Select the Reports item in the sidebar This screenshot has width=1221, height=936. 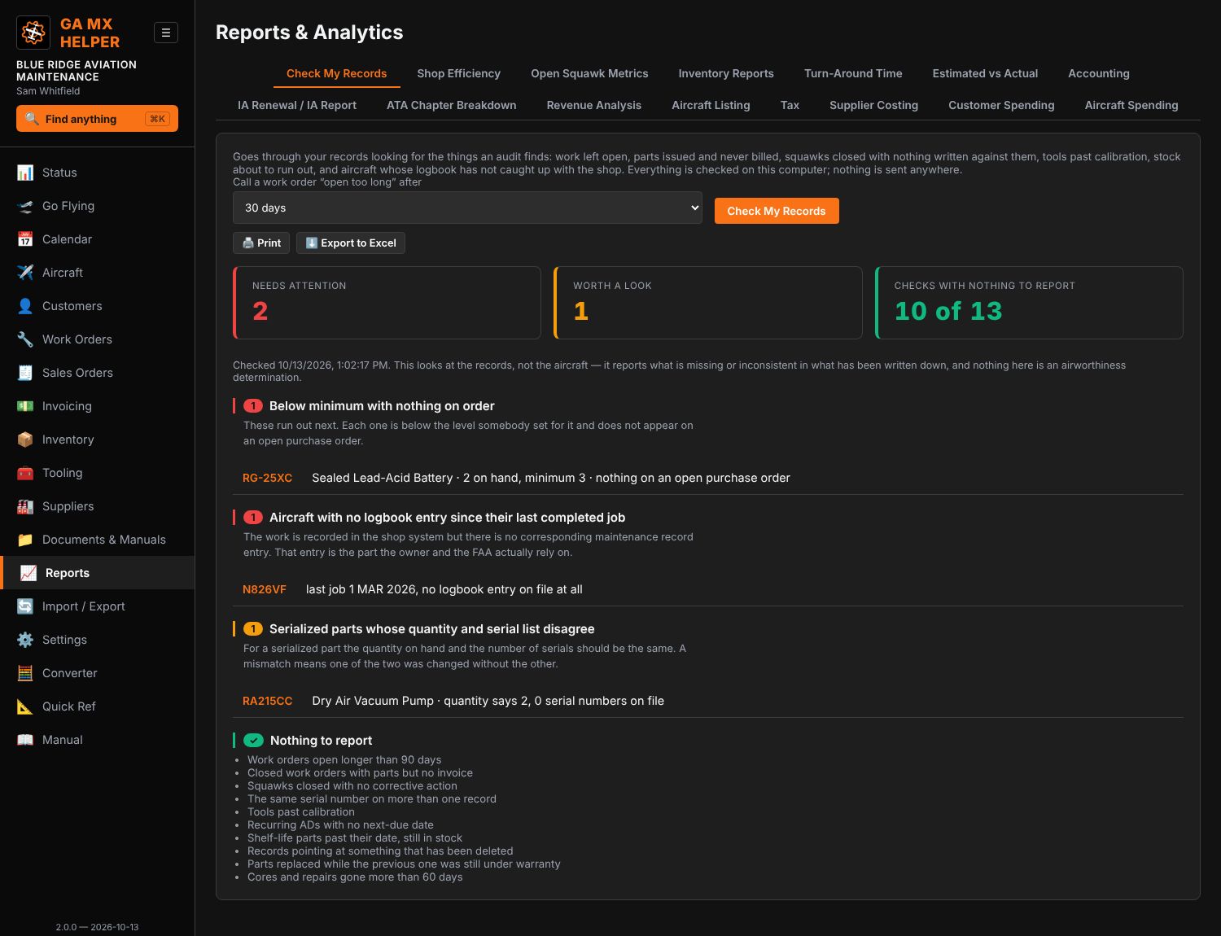tap(98, 573)
